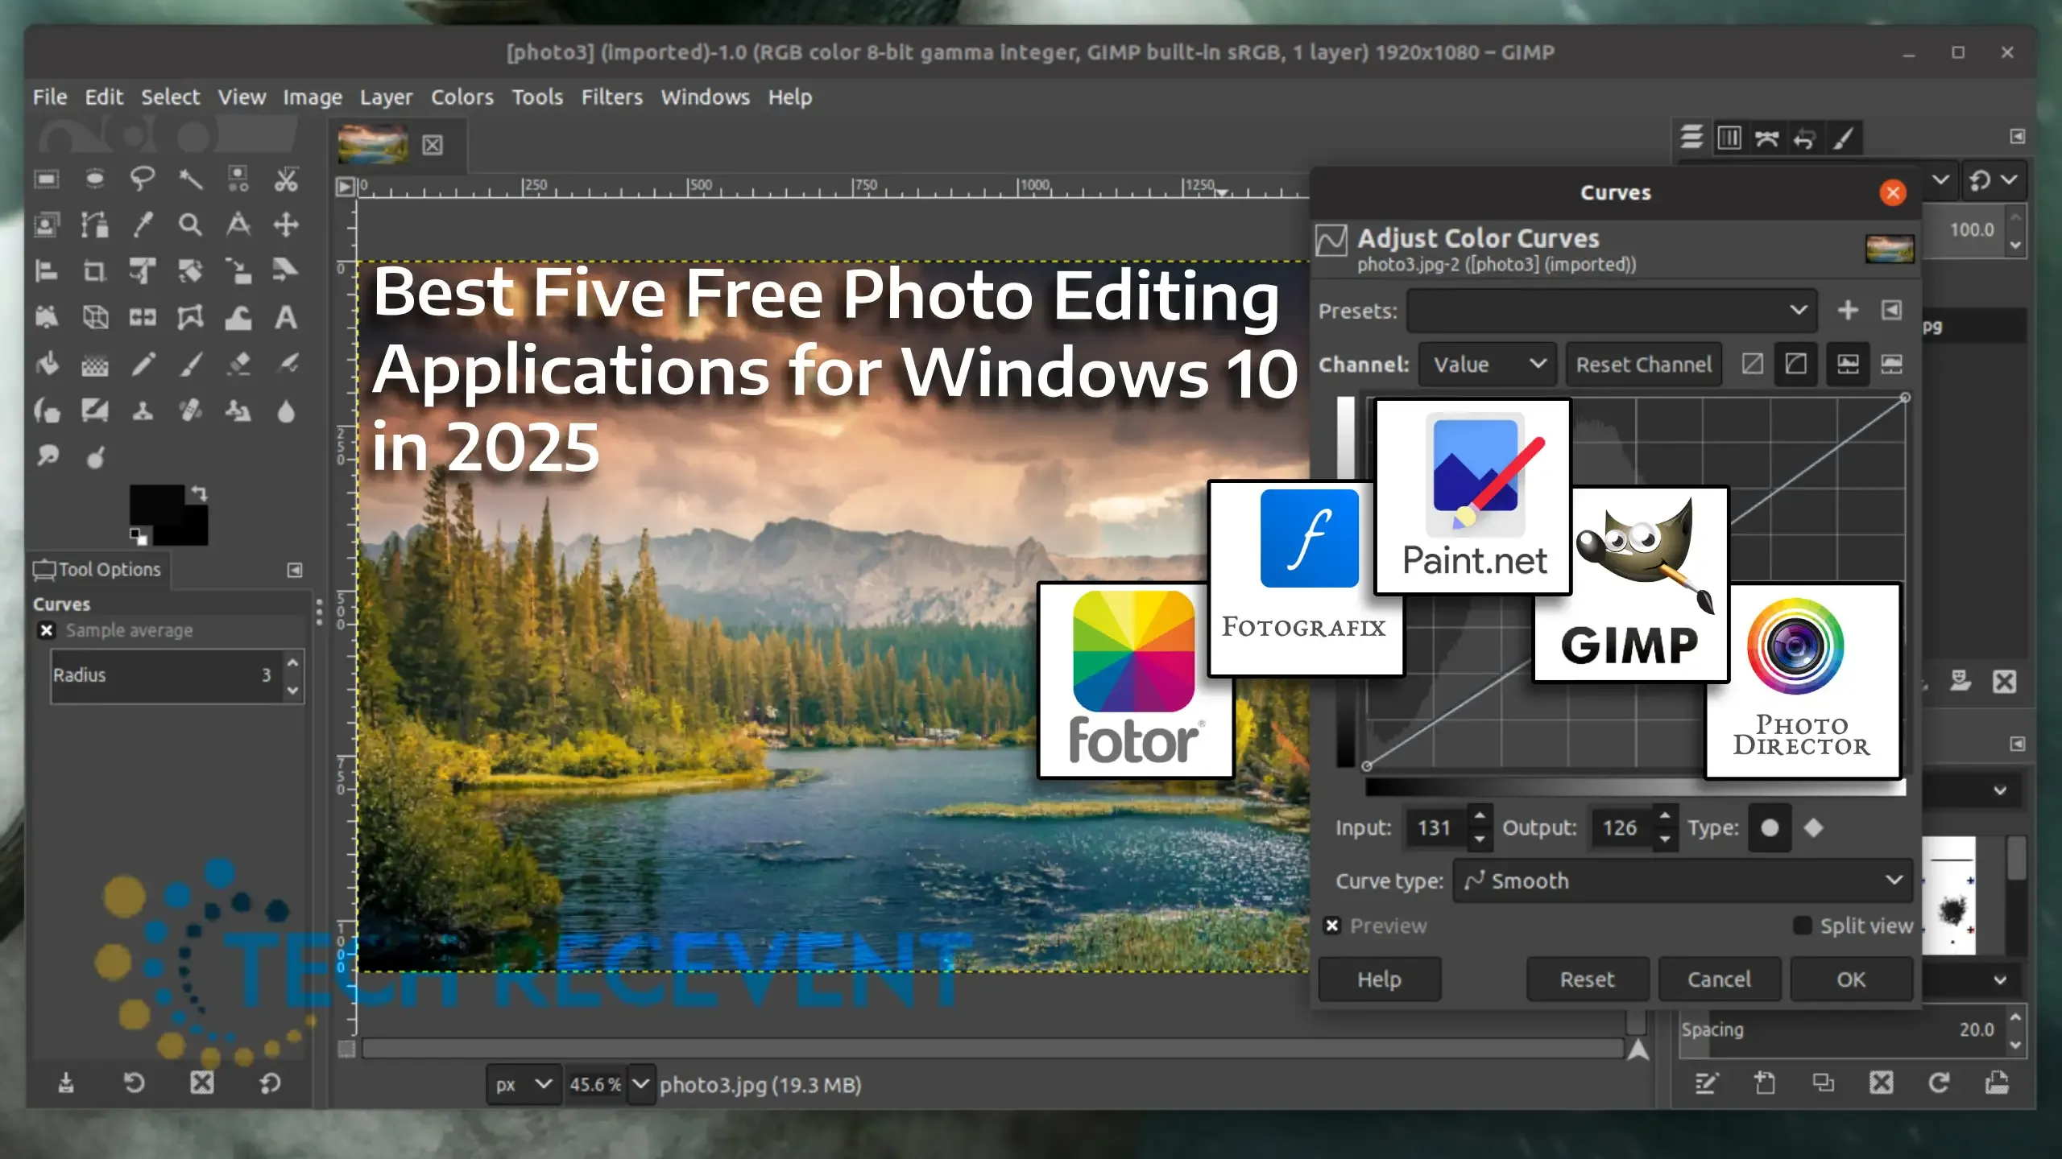
Task: Click the duplicate brush icon
Action: click(1823, 1083)
